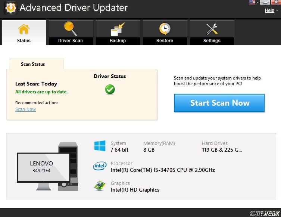The width and height of the screenshot is (281, 217).
Task: Click the wrench and screwdriver Settings icon
Action: (212, 29)
